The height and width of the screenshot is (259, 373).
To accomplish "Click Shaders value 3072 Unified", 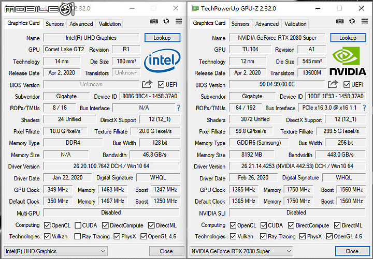I will 255,119.
